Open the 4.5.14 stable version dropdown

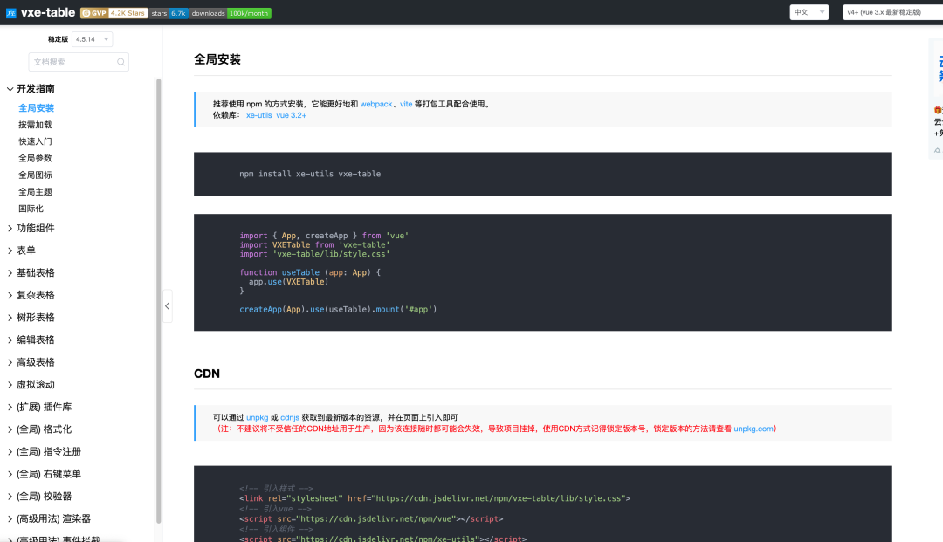coord(92,39)
